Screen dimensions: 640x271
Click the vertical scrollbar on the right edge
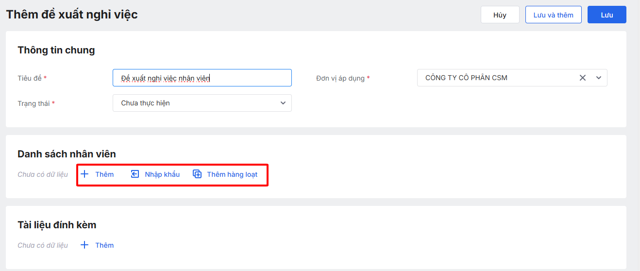tap(637, 135)
